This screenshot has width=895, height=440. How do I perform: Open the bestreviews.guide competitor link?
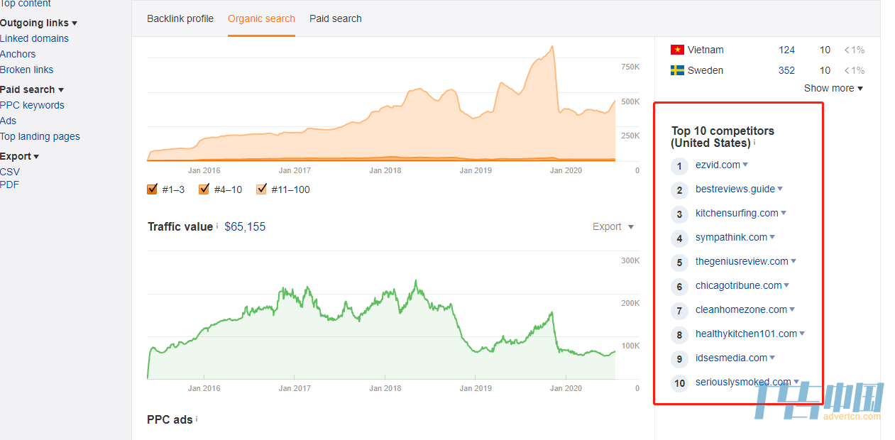[x=735, y=189]
